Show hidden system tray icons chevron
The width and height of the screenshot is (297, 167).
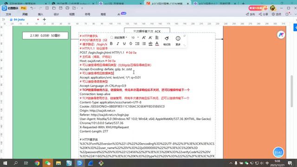(231, 163)
